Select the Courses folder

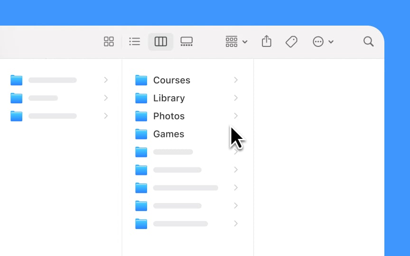click(x=171, y=80)
